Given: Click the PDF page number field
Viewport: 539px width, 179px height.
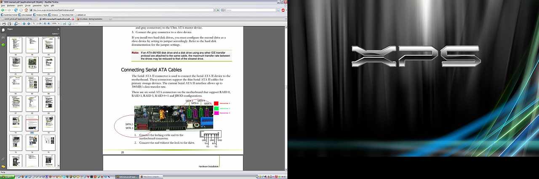Looking at the screenshot, I should click(34, 23).
